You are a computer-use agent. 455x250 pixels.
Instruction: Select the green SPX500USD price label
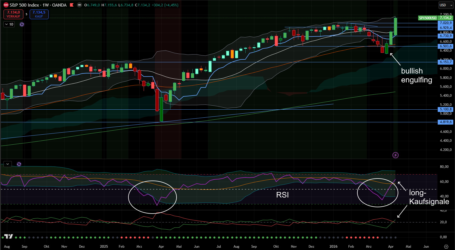click(x=427, y=18)
